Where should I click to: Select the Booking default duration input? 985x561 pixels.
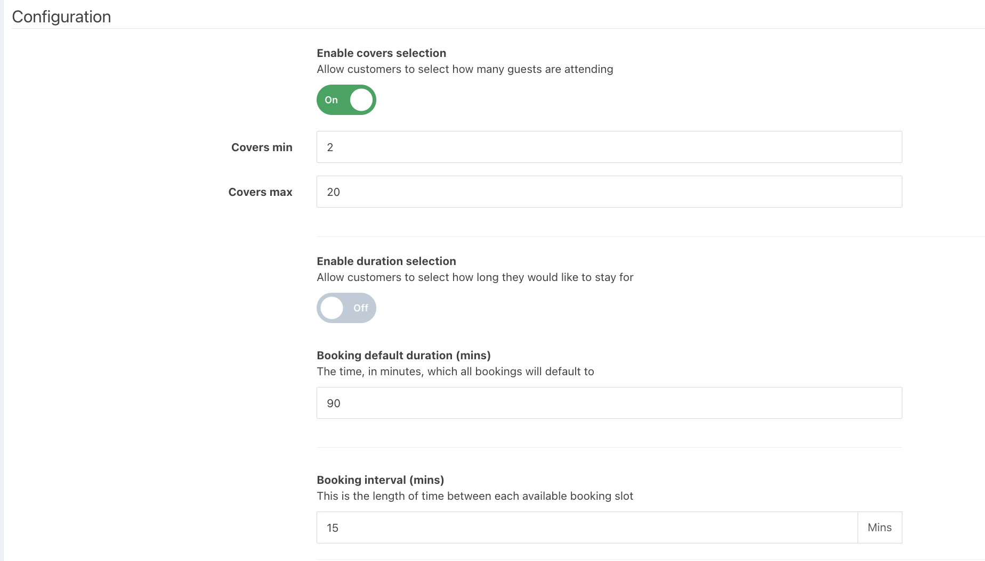pyautogui.click(x=609, y=403)
